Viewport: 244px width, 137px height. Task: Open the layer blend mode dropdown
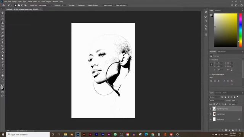(217, 100)
